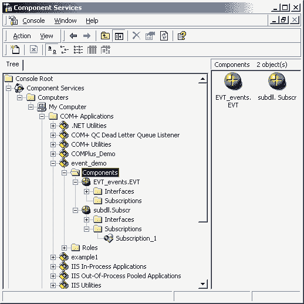Click the Roles folder icon
This screenshot has width=304, height=304.
75,248
